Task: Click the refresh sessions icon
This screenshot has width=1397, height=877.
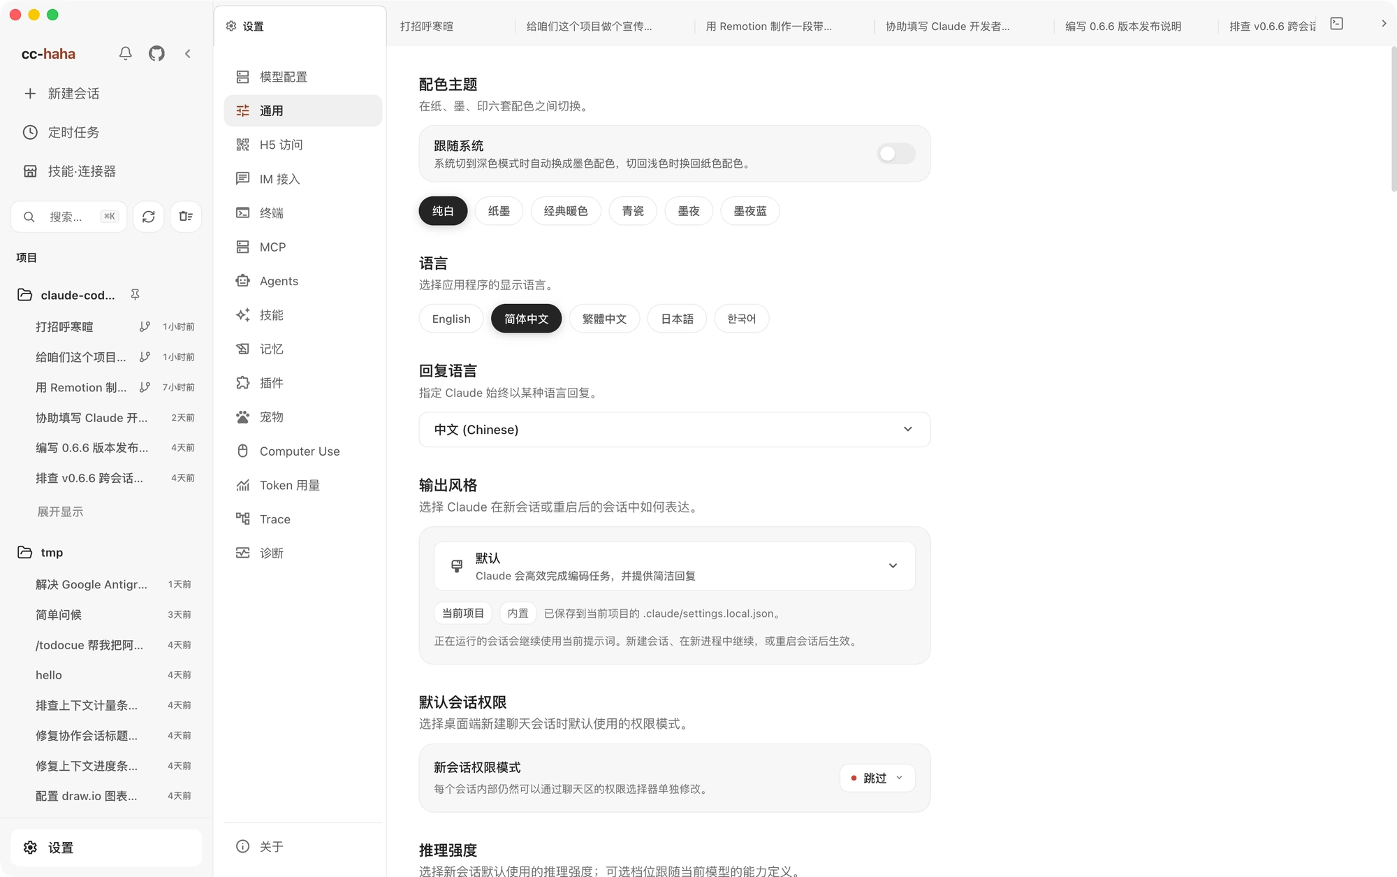Action: pyautogui.click(x=149, y=217)
